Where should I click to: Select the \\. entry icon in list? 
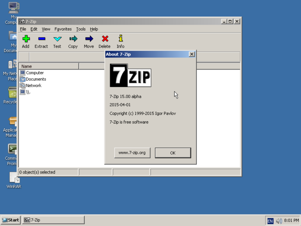point(23,92)
